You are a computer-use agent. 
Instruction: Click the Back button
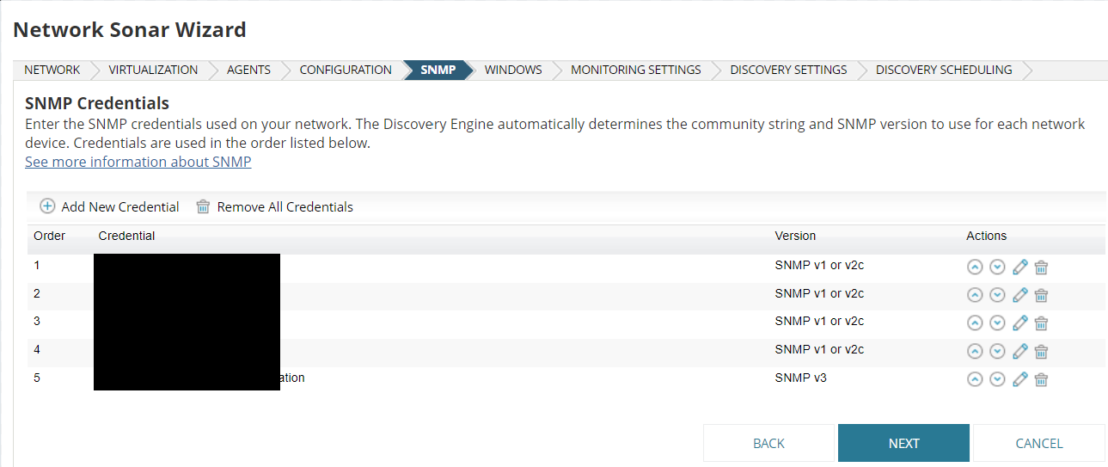[768, 443]
